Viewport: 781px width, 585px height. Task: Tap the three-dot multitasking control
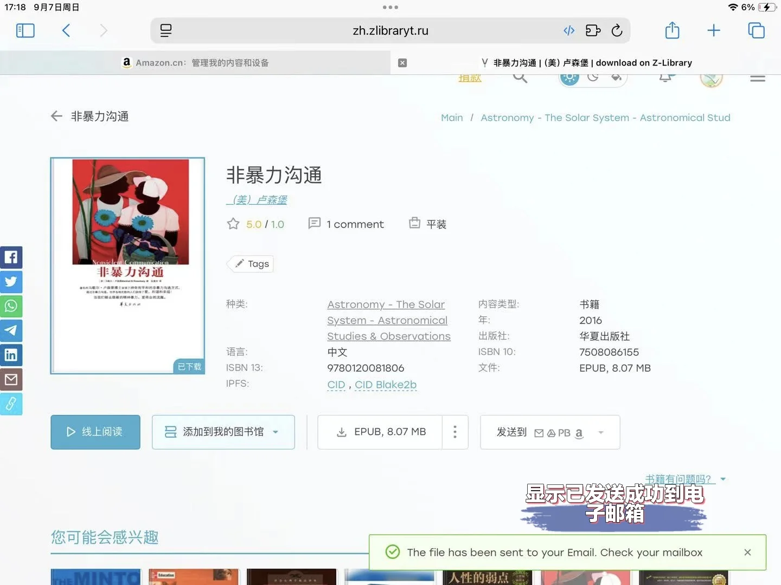(x=390, y=7)
